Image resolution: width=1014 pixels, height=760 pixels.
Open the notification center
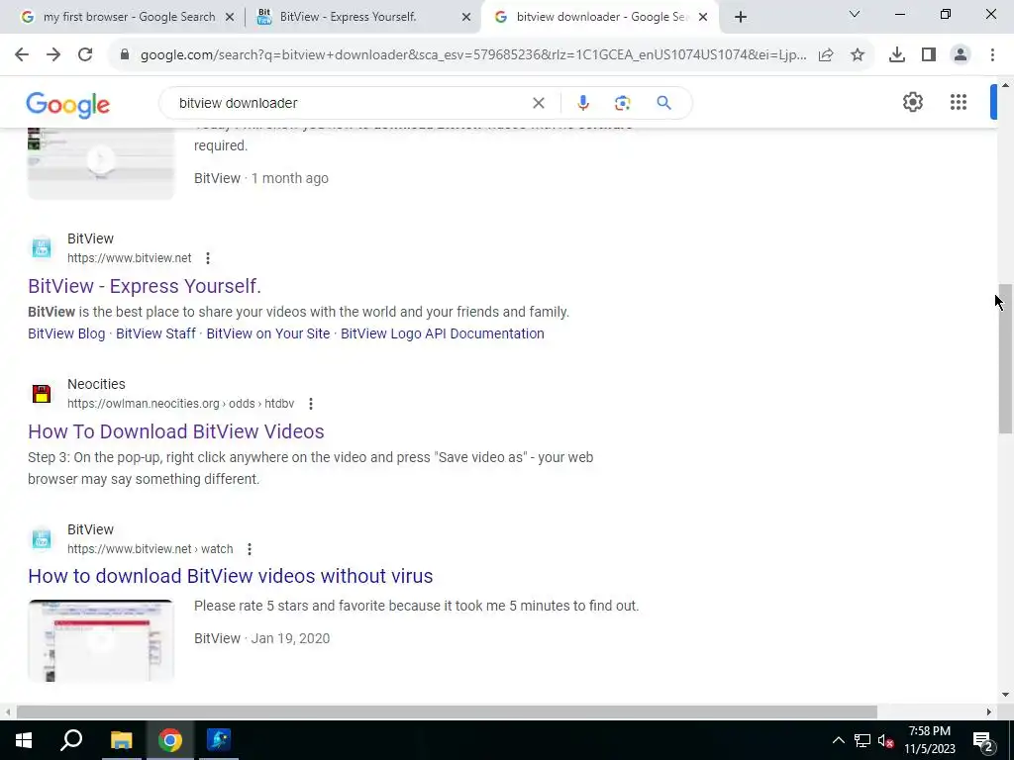(x=983, y=740)
